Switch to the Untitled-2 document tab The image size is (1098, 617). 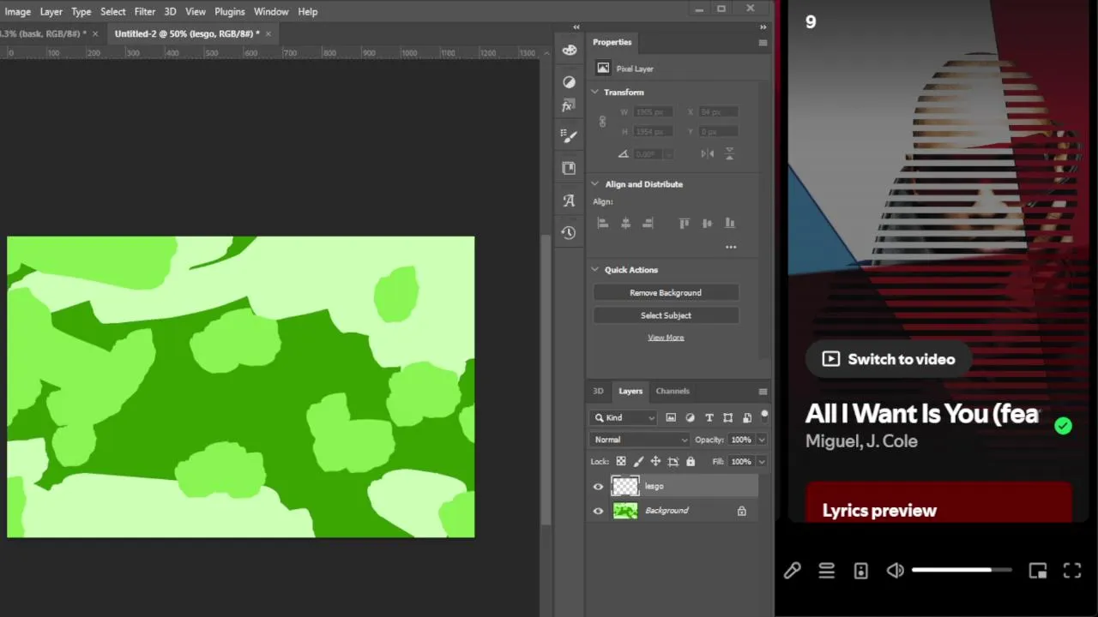point(187,33)
